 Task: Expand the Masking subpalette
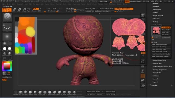coord(156,4)
